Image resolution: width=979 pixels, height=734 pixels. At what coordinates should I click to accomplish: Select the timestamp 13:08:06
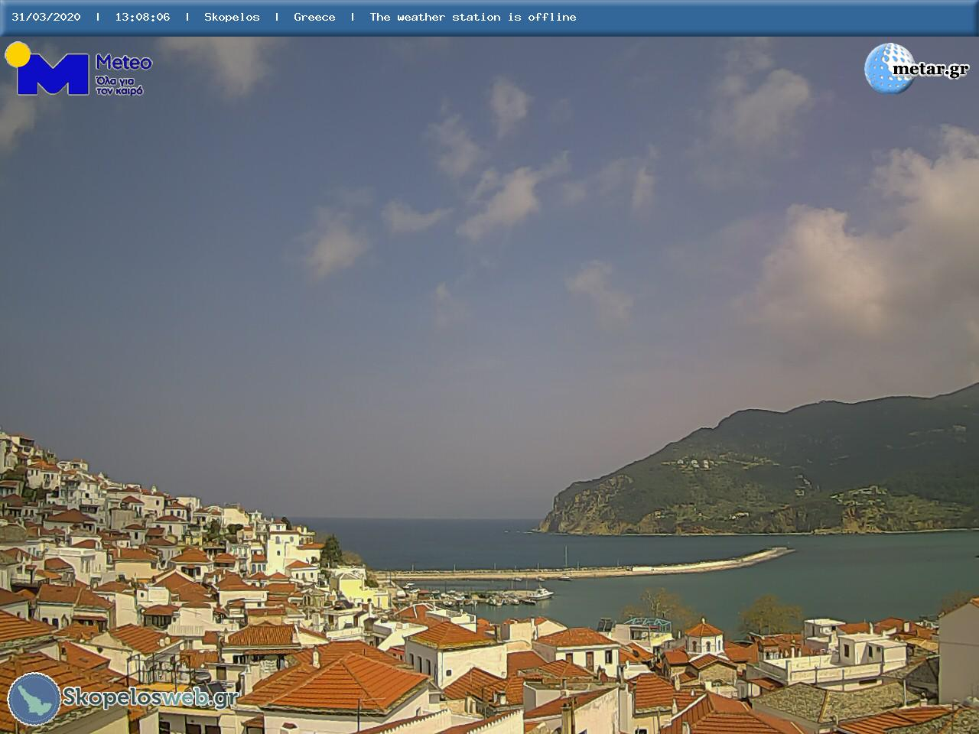(x=142, y=17)
